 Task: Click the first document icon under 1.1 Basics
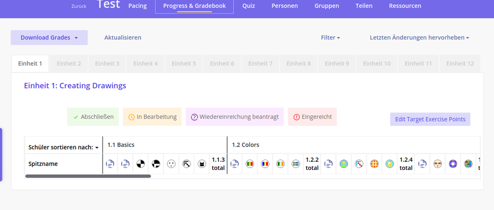pos(110,164)
